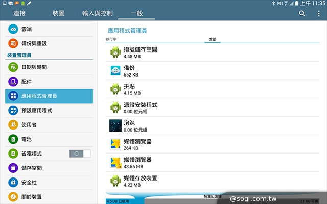This screenshot has width=327, height=204.
Task: Tap the Android icon for 媒體存放裝置
Action: pyautogui.click(x=115, y=181)
